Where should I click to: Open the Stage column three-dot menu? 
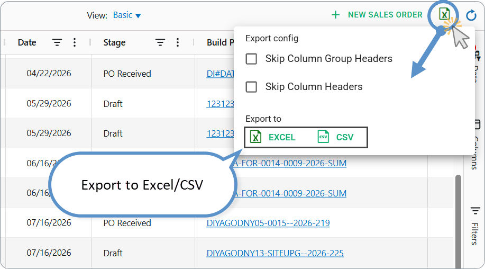click(178, 42)
